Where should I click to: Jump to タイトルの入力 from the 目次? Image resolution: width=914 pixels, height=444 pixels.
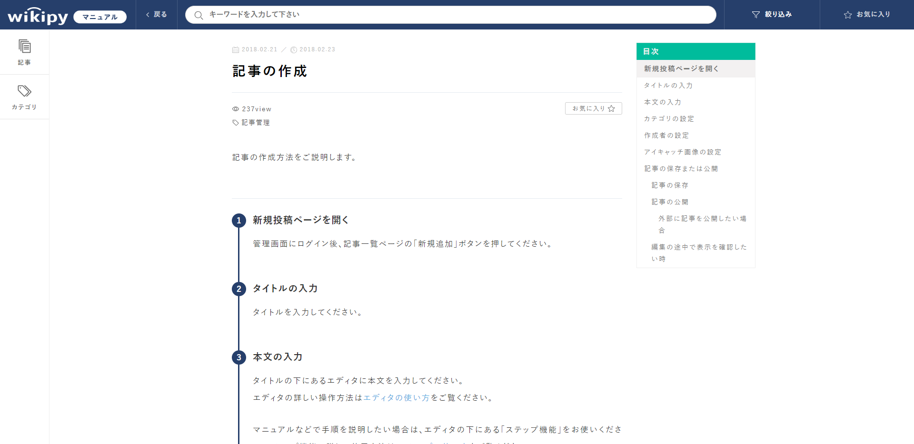668,85
